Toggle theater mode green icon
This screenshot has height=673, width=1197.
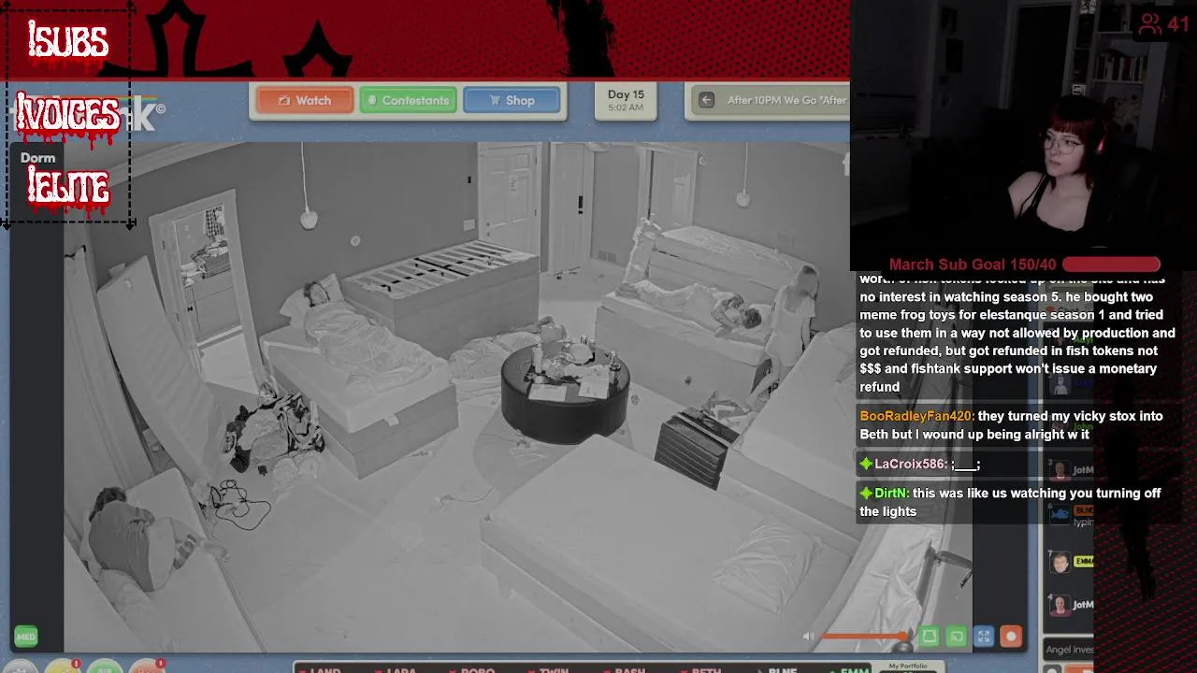pyautogui.click(x=929, y=637)
